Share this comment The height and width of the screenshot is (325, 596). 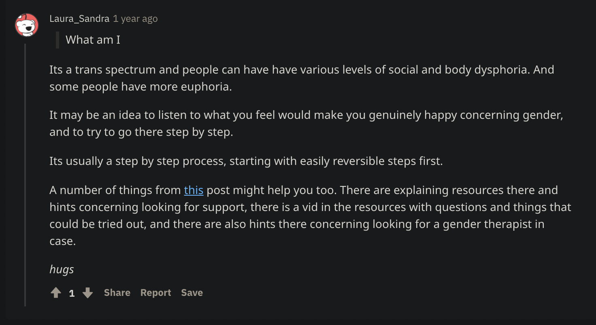tap(117, 293)
